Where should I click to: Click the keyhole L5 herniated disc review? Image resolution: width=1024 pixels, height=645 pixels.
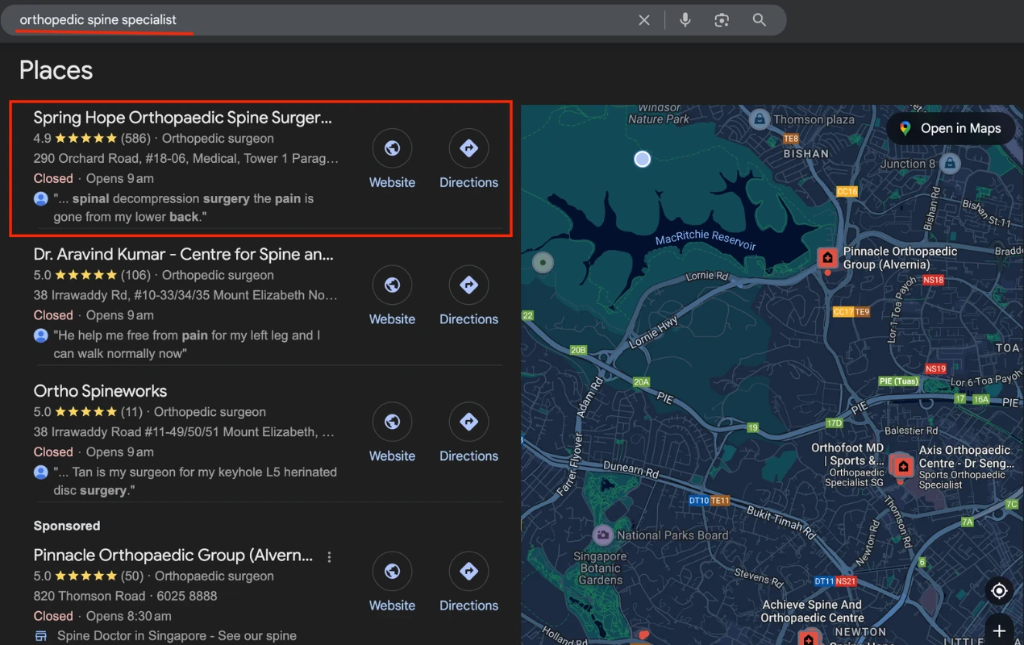coord(195,481)
